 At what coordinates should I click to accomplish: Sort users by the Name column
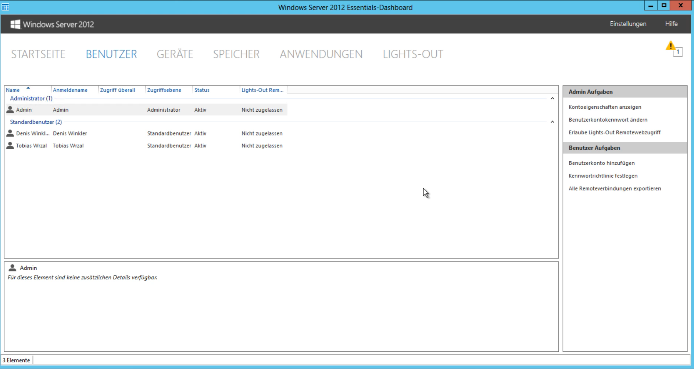(13, 90)
